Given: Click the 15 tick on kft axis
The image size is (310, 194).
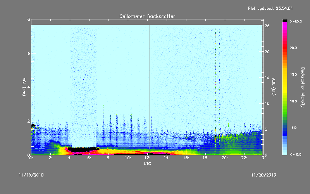Looking at the screenshot, I should pos(267,78).
